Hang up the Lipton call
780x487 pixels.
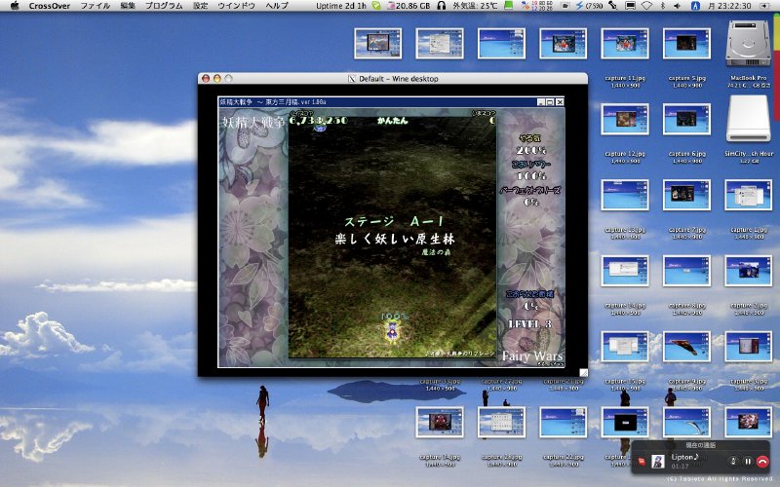(x=762, y=462)
